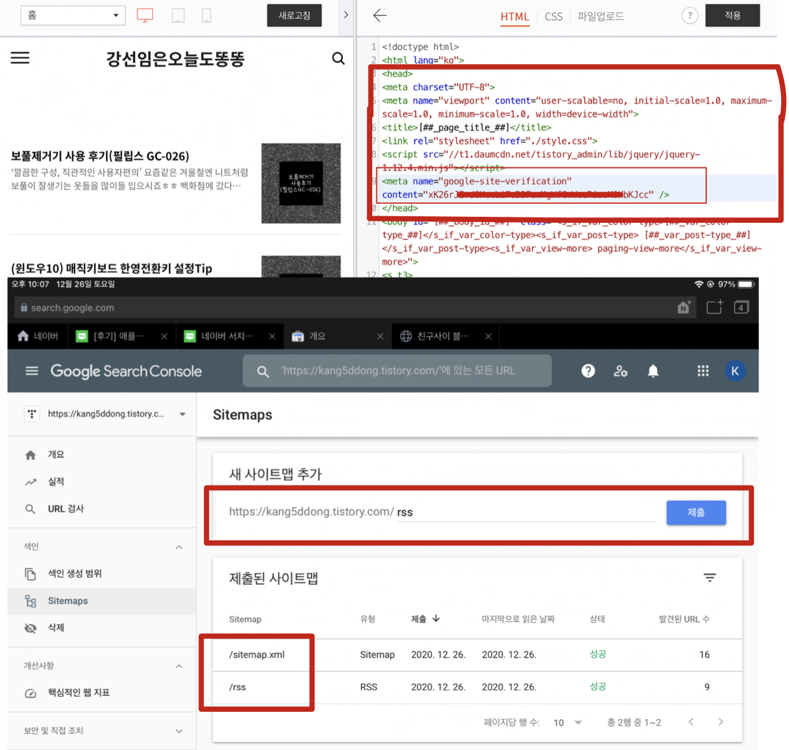
Task: Go back using the left arrow icon
Action: point(380,15)
